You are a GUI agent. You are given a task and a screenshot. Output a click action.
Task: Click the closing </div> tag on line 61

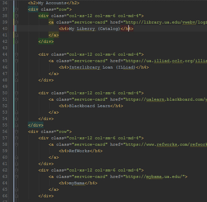click(46, 164)
